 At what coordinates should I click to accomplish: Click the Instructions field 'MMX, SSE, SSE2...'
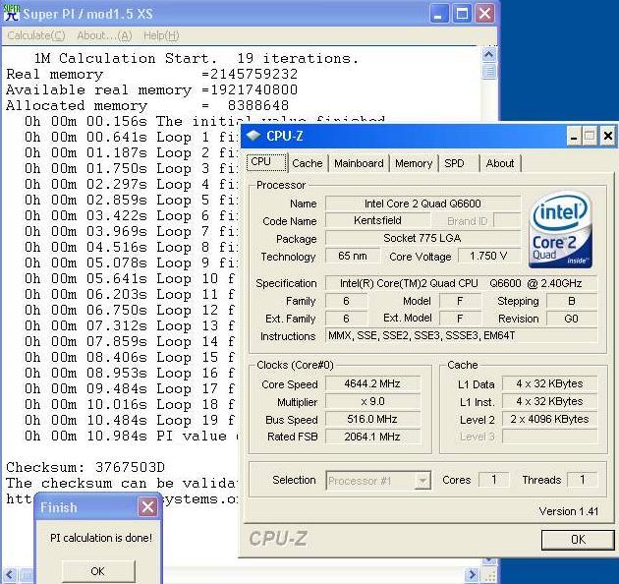[461, 336]
